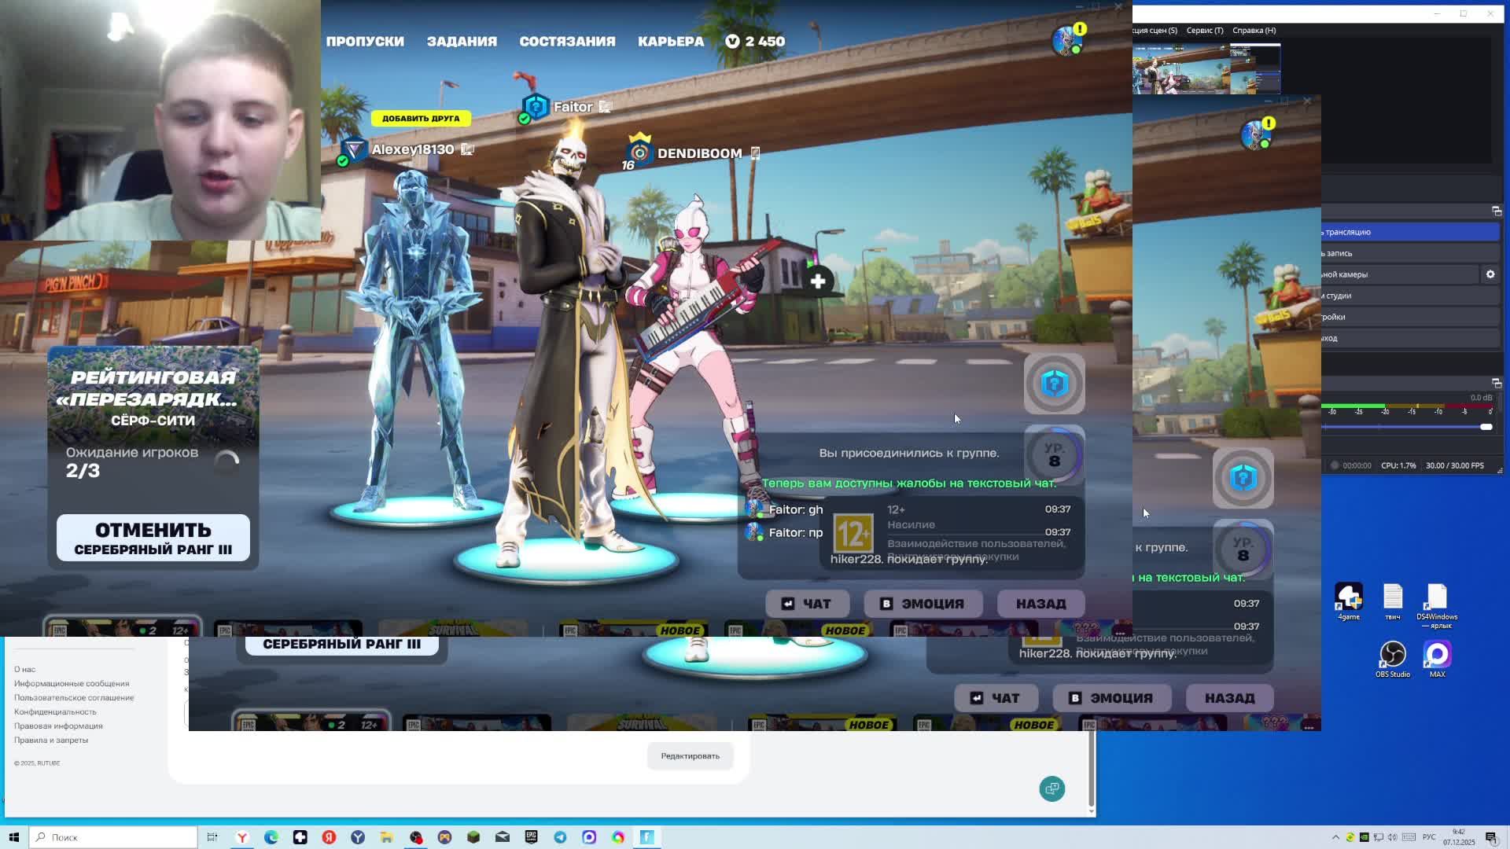This screenshot has height=849, width=1510.
Task: Click the Назад button in lobby
Action: click(1040, 604)
